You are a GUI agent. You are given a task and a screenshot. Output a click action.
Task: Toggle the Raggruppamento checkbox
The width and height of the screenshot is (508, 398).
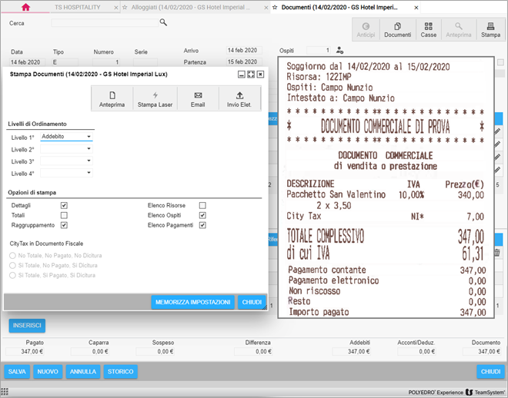(64, 225)
